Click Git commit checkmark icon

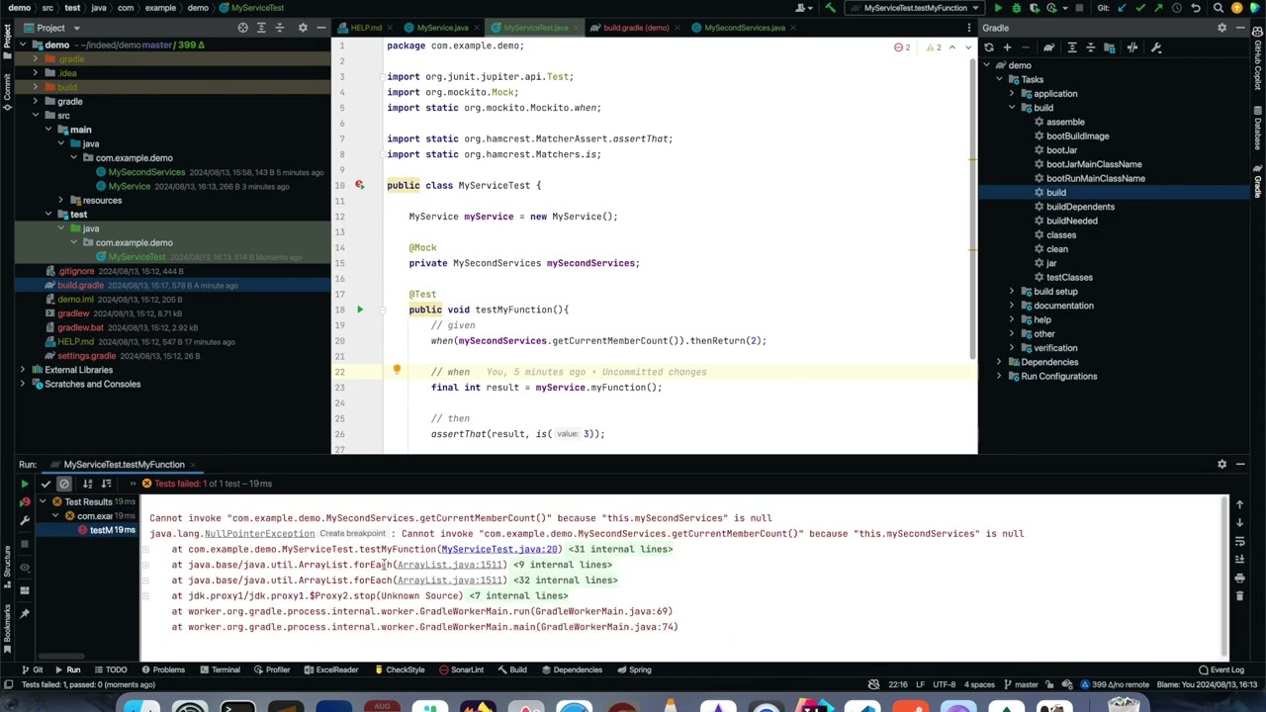click(x=1141, y=8)
